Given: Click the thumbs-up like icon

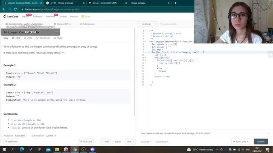Looking at the screenshot, I should (13, 38).
